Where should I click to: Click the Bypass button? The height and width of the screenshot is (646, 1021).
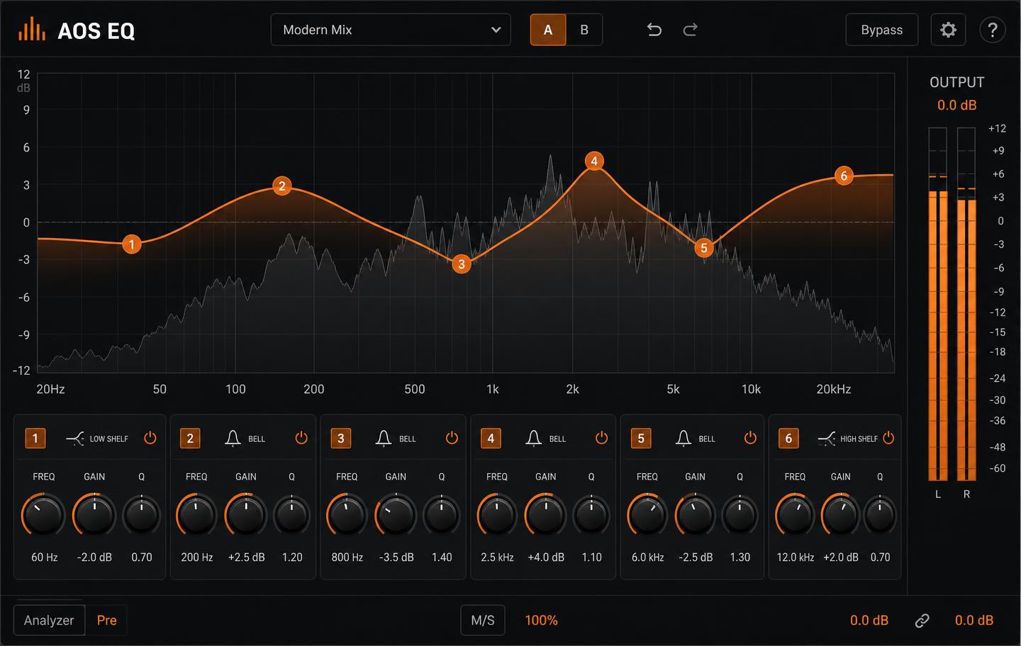click(882, 30)
